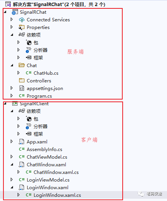This screenshot has width=167, height=201.
Task: Expand 分析器 under the SignalRClient project
Action: click(18, 126)
